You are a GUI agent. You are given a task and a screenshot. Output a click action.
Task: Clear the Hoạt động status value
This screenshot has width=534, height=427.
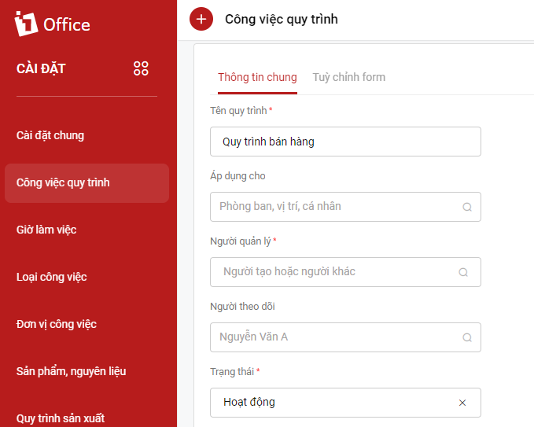pos(462,403)
